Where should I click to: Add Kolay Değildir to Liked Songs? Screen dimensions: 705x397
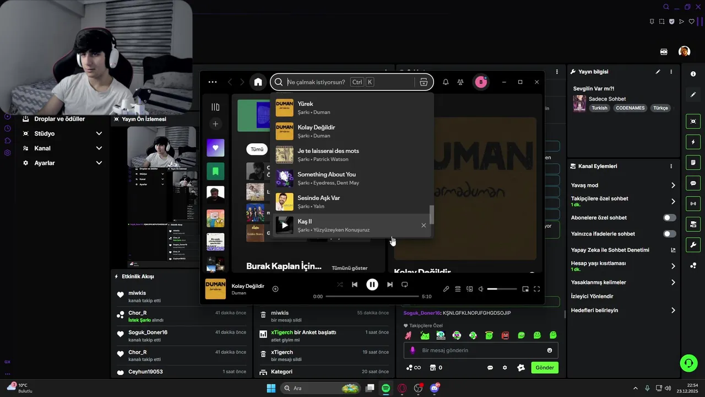pos(275,289)
